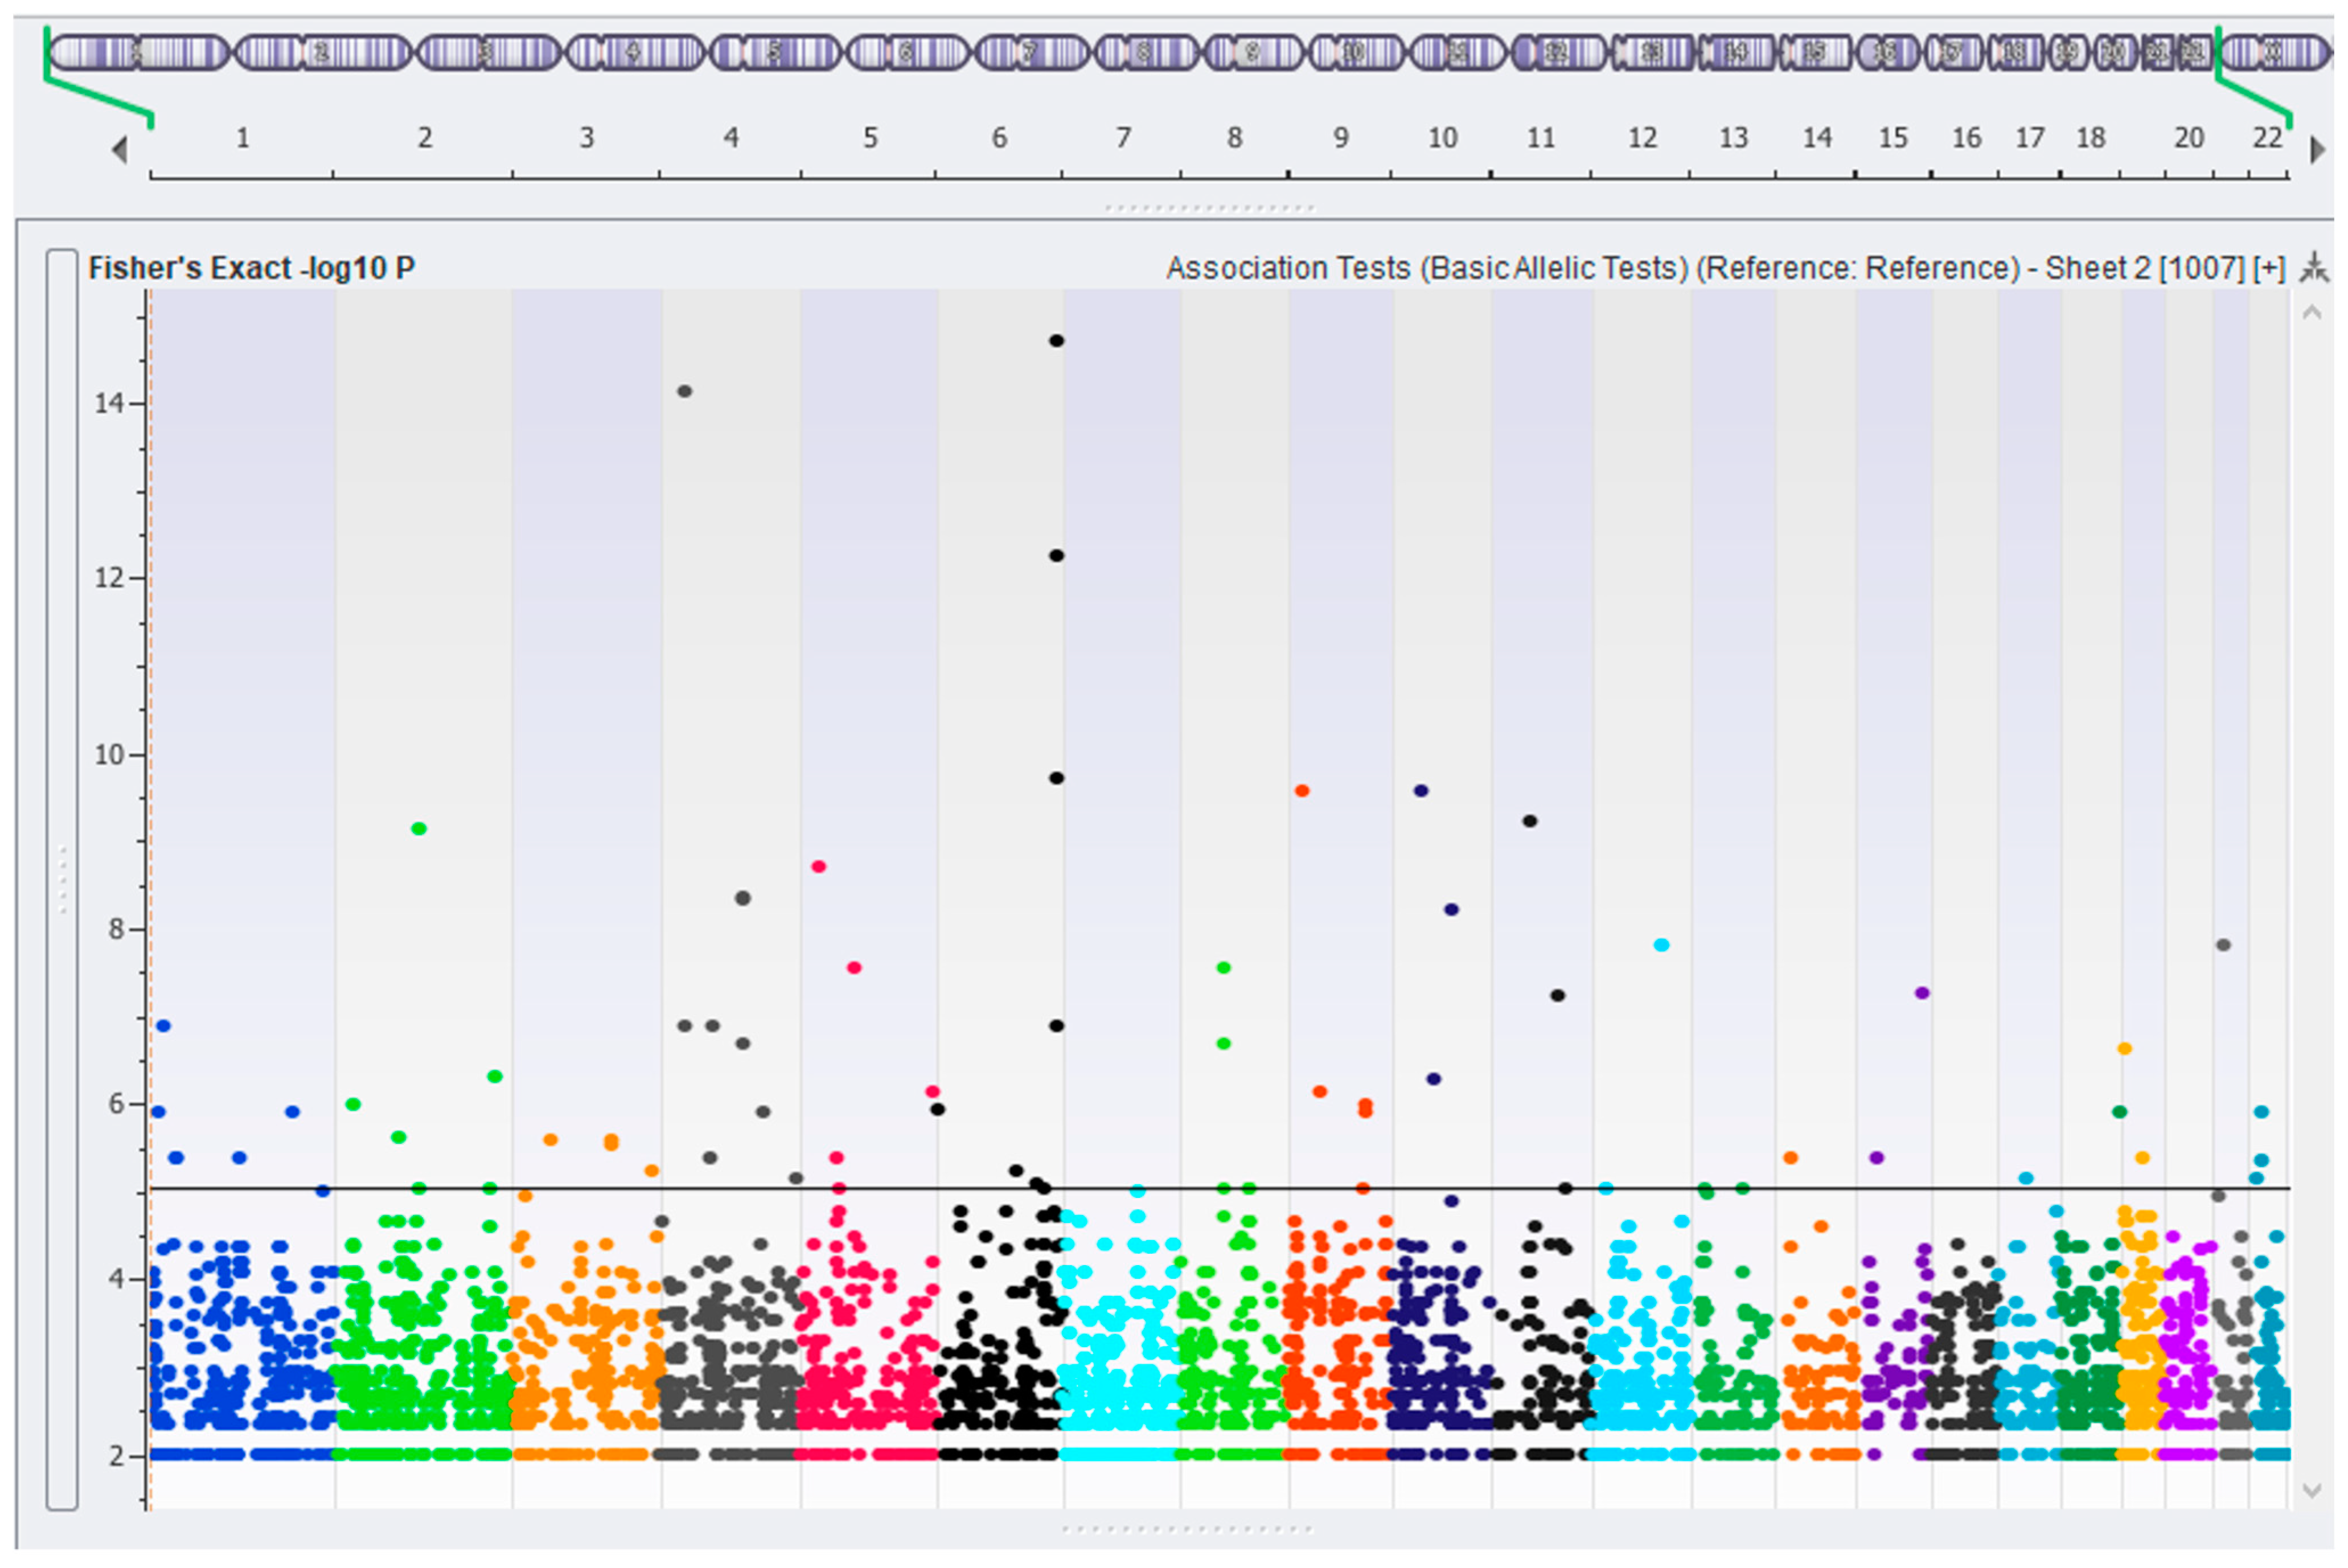2348x1568 pixels.
Task: Click the topmost black point on chromosome 6
Action: (1056, 341)
